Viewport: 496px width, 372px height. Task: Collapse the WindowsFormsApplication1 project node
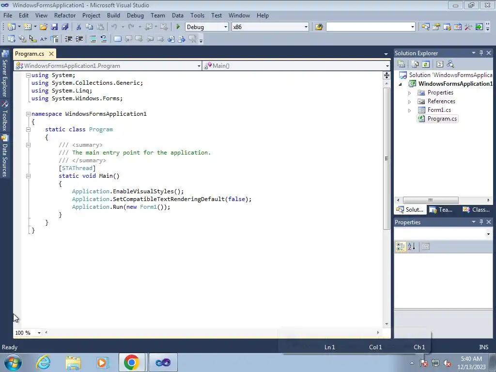point(401,84)
